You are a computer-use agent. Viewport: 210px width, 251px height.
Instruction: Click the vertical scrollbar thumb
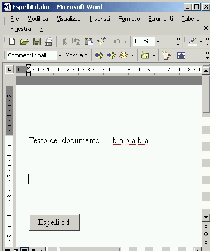point(206,94)
